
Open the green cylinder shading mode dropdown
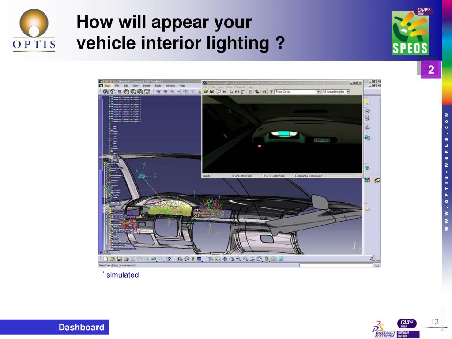pos(267,259)
